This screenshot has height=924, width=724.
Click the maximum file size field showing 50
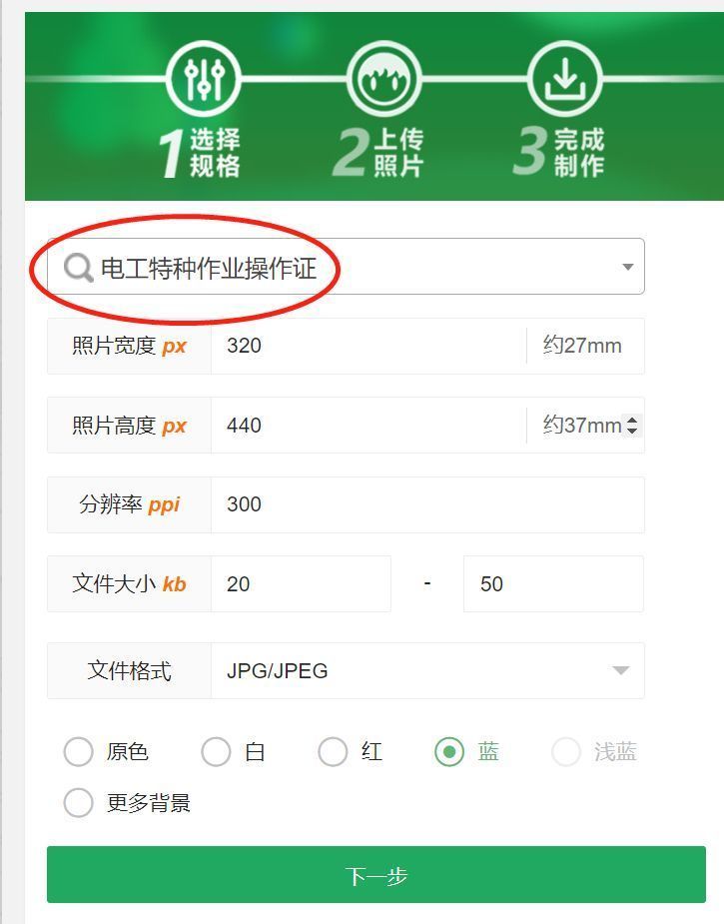(x=554, y=584)
